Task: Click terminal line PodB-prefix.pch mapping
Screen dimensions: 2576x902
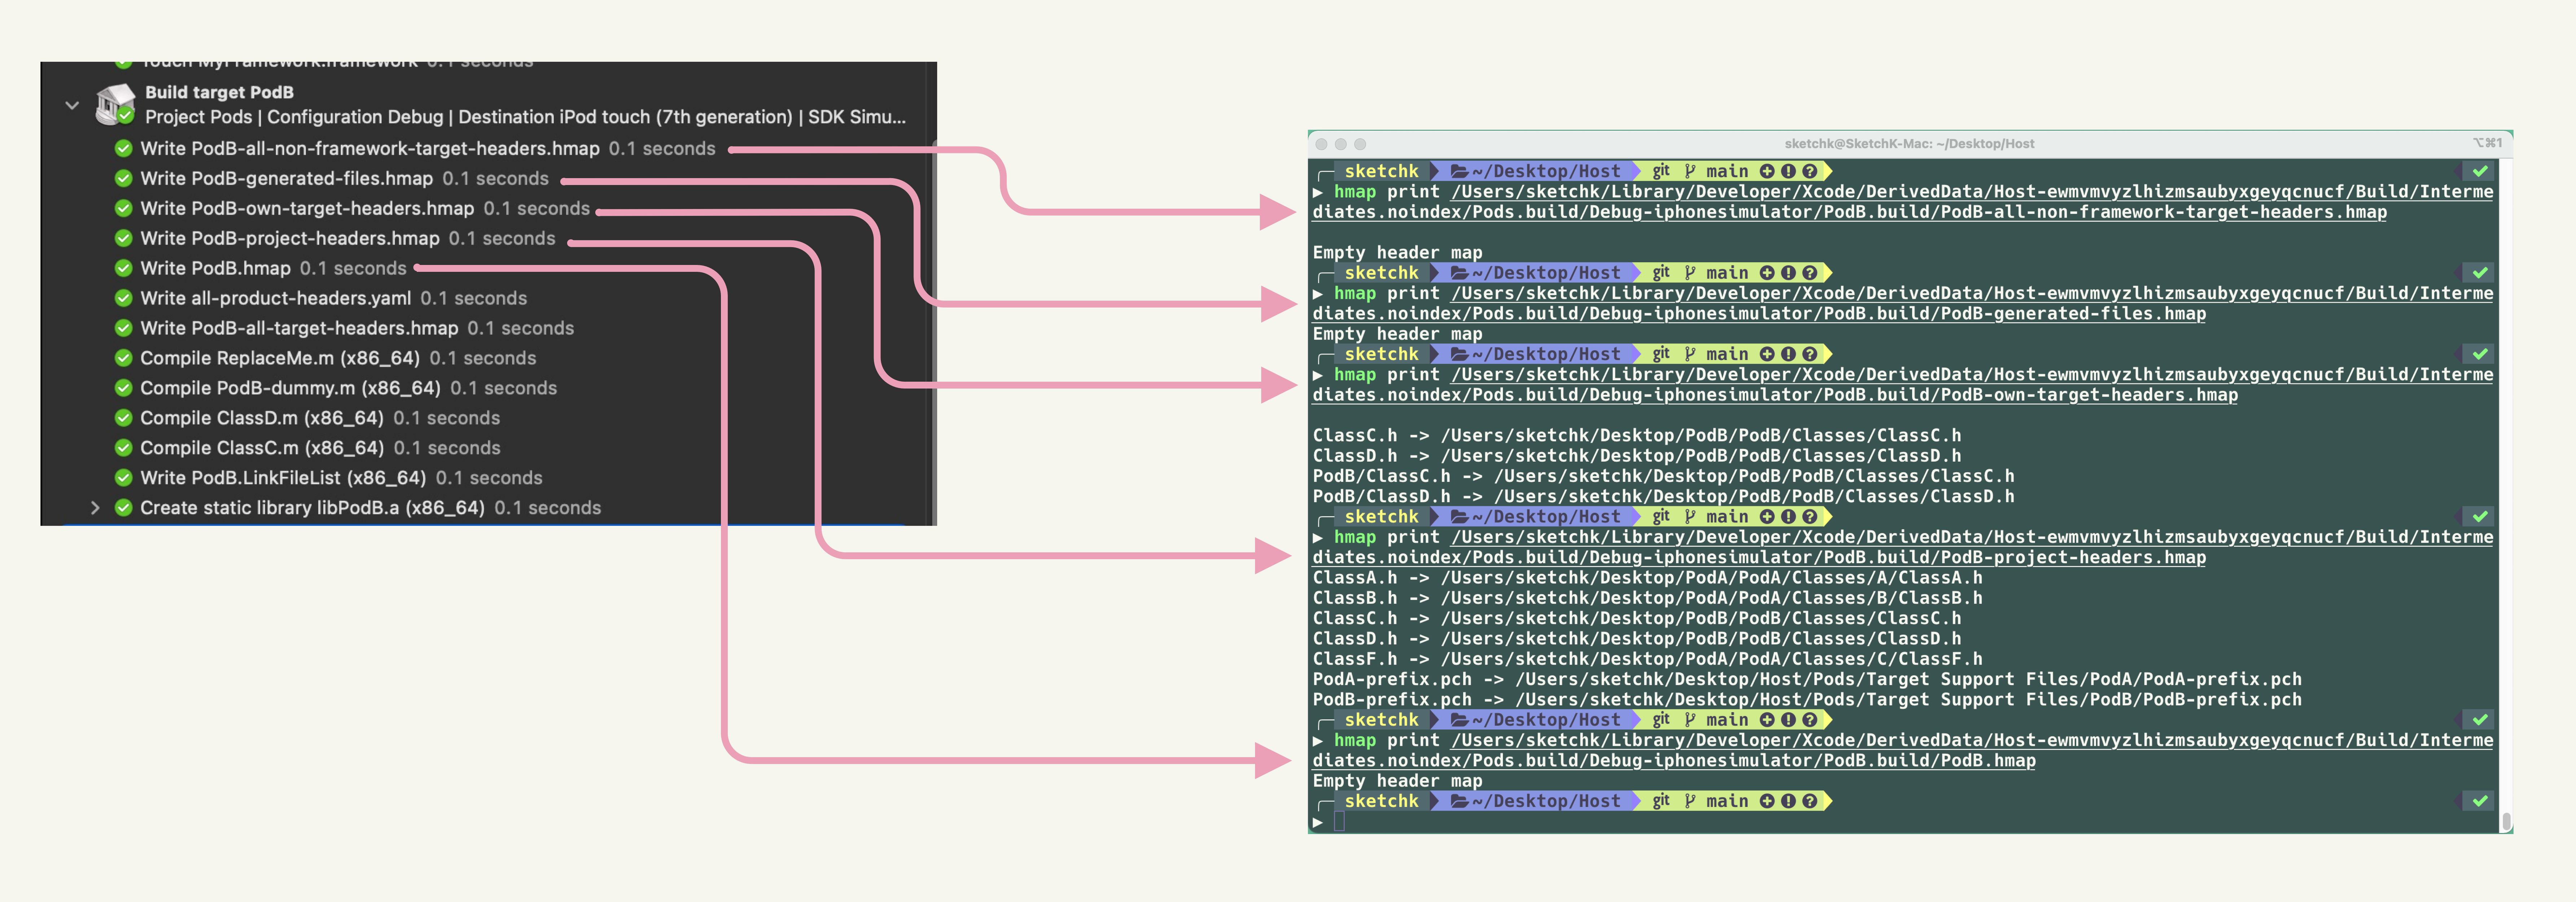Action: 1807,700
